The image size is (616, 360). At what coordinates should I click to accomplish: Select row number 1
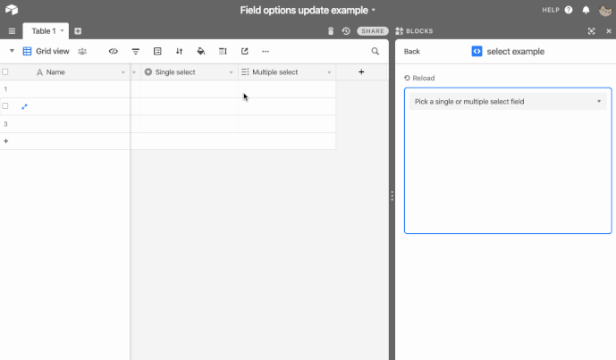[5, 89]
